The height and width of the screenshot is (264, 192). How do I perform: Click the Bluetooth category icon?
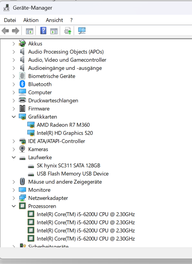click(22, 84)
